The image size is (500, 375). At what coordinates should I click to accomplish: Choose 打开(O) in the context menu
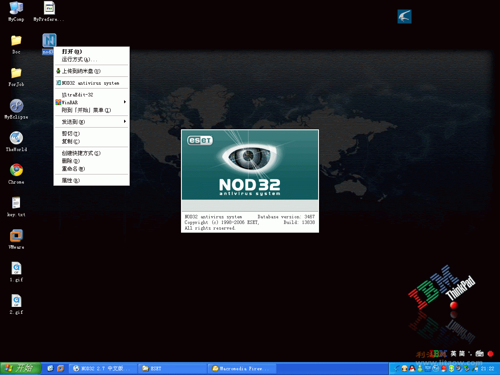92,52
